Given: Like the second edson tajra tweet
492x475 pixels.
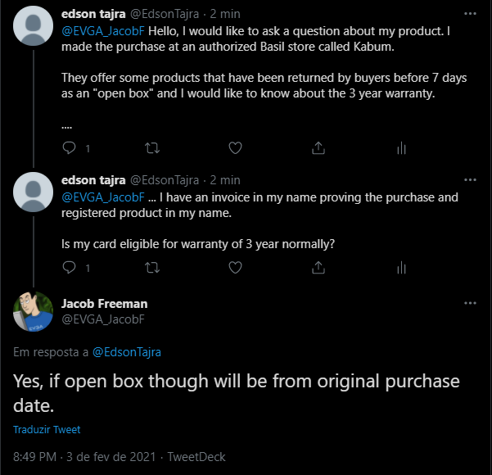Looking at the screenshot, I should [235, 267].
